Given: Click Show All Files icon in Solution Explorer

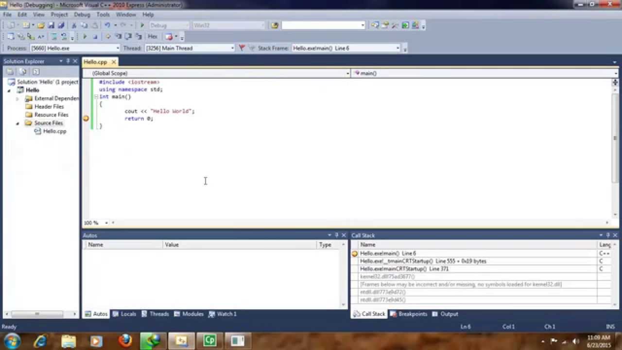Looking at the screenshot, I should (23, 71).
